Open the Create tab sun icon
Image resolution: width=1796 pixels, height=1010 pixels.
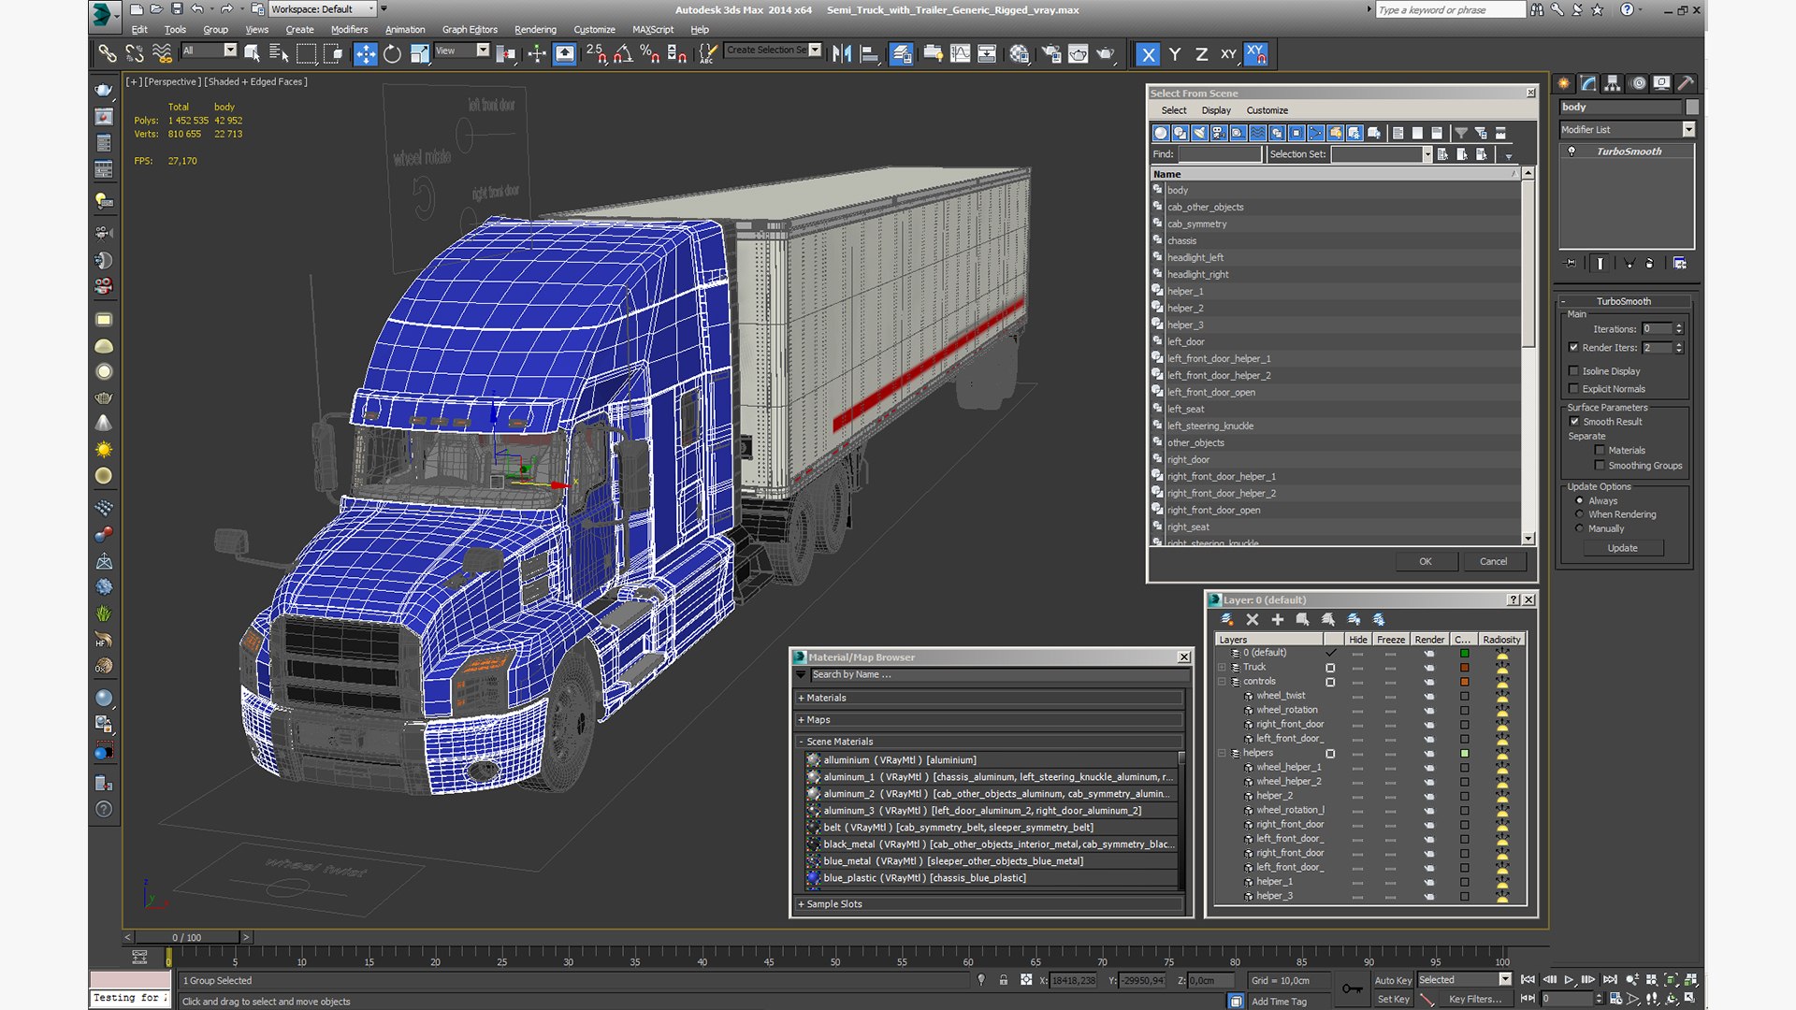tap(1564, 83)
